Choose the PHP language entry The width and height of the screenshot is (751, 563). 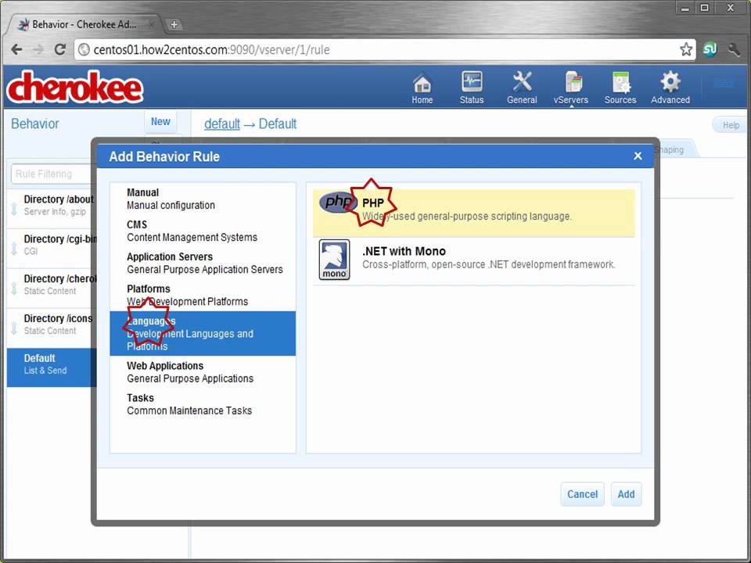(x=474, y=213)
